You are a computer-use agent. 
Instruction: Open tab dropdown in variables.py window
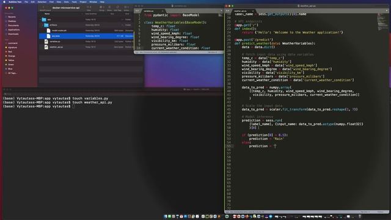pyautogui.click(x=221, y=11)
